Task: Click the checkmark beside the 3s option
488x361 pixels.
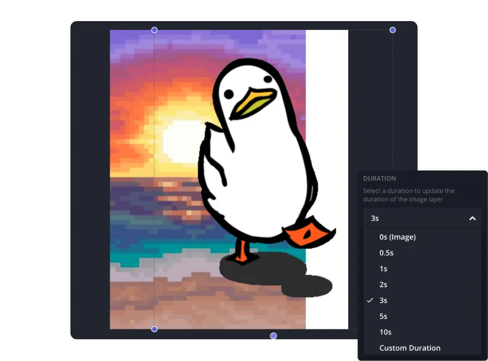Action: [369, 300]
